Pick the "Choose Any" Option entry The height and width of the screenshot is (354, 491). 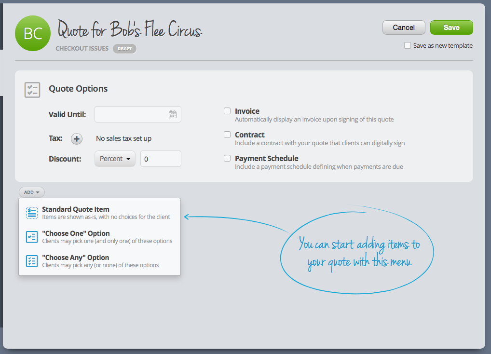click(x=75, y=258)
